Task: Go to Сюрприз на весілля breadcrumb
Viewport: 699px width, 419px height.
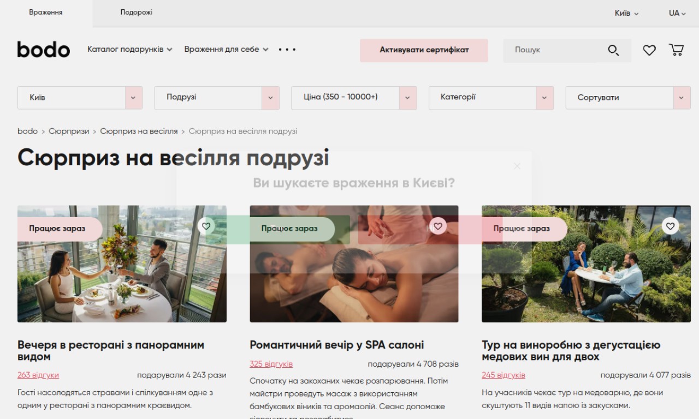Action: pos(139,131)
